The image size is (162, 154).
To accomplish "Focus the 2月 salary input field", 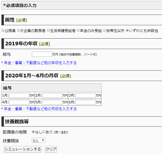I will (52, 95).
